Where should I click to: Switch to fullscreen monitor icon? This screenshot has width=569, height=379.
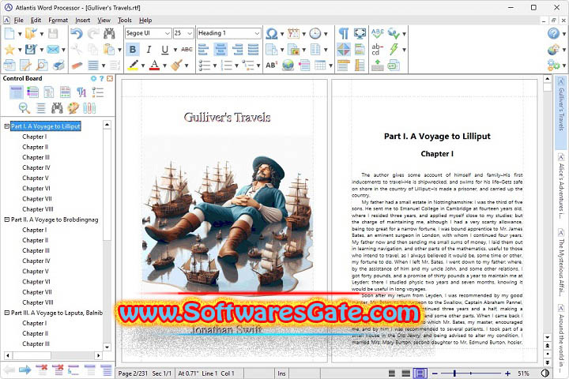(360, 34)
